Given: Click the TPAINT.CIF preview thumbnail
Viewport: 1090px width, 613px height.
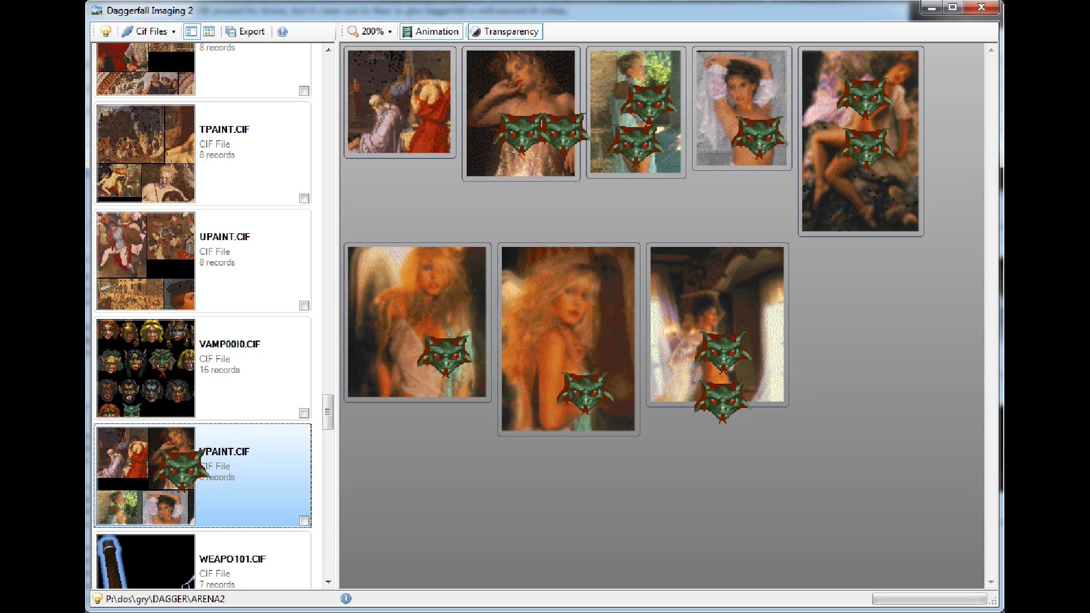Looking at the screenshot, I should pyautogui.click(x=146, y=153).
